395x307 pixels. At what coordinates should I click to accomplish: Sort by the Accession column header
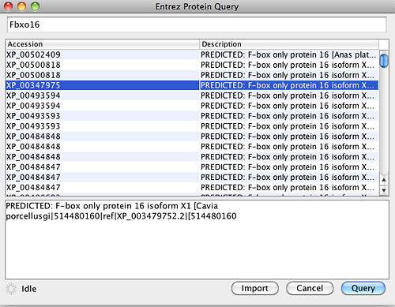[102, 44]
